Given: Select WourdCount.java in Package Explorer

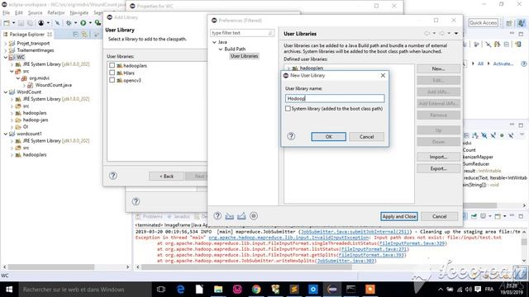Looking at the screenshot, I should (53, 85).
